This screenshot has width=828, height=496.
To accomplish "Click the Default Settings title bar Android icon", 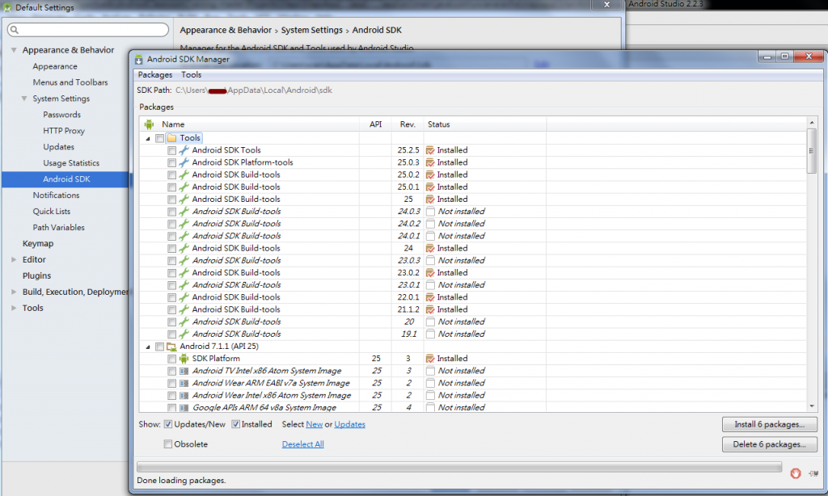I will pos(7,7).
